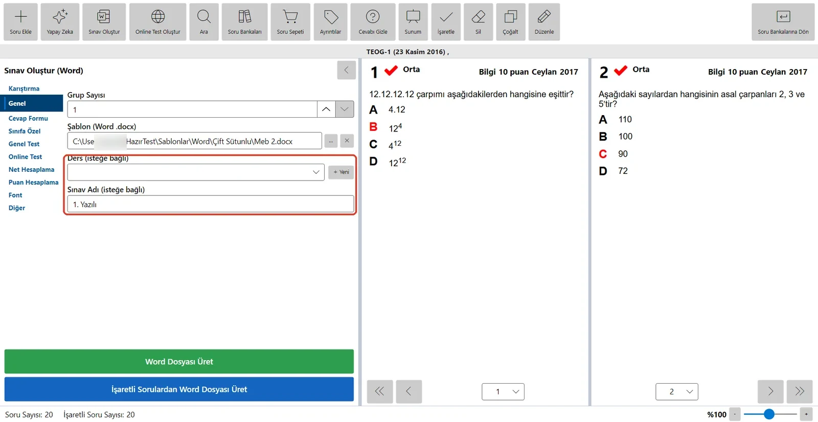This screenshot has width=818, height=422.
Task: Open the Ara search tool
Action: [x=204, y=22]
